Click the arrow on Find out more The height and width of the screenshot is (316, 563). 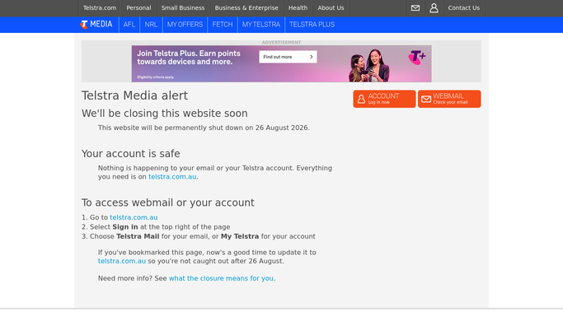pos(312,57)
